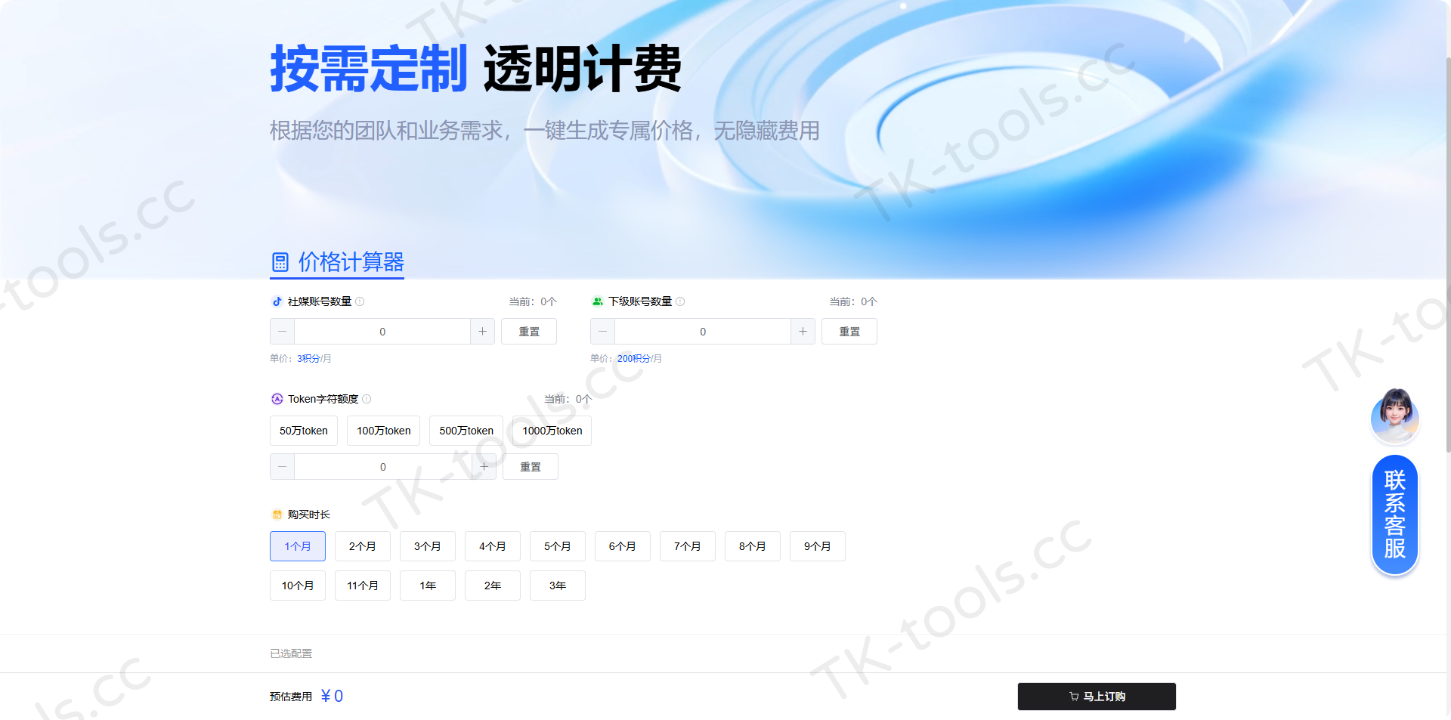Click the TikTok icon next to 社媒账号数量
The image size is (1451, 720).
point(277,301)
